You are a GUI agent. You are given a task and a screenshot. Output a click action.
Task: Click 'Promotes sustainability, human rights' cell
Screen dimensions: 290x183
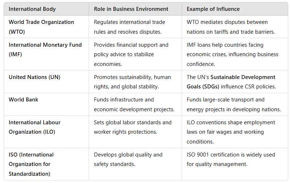pyautogui.click(x=132, y=82)
